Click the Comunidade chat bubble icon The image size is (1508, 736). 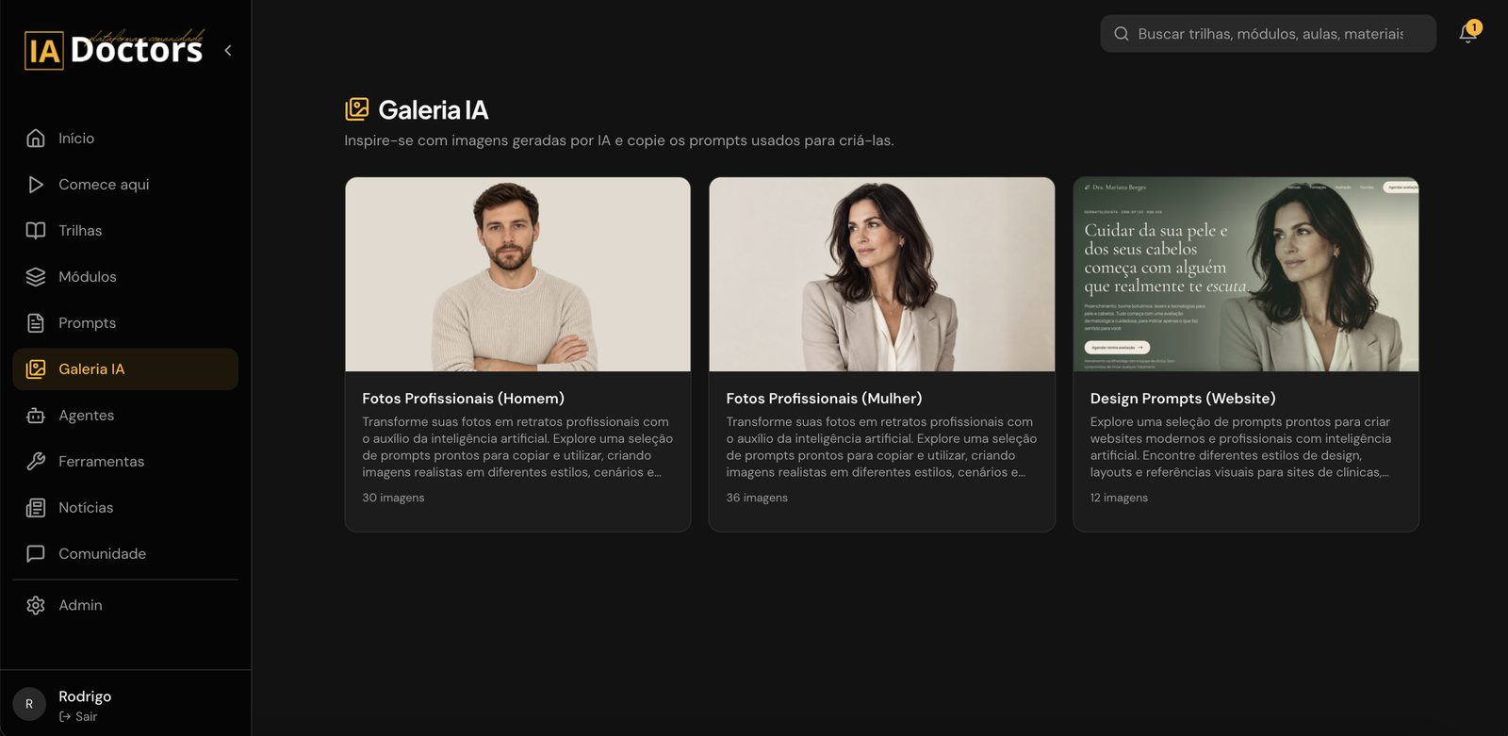coord(36,554)
